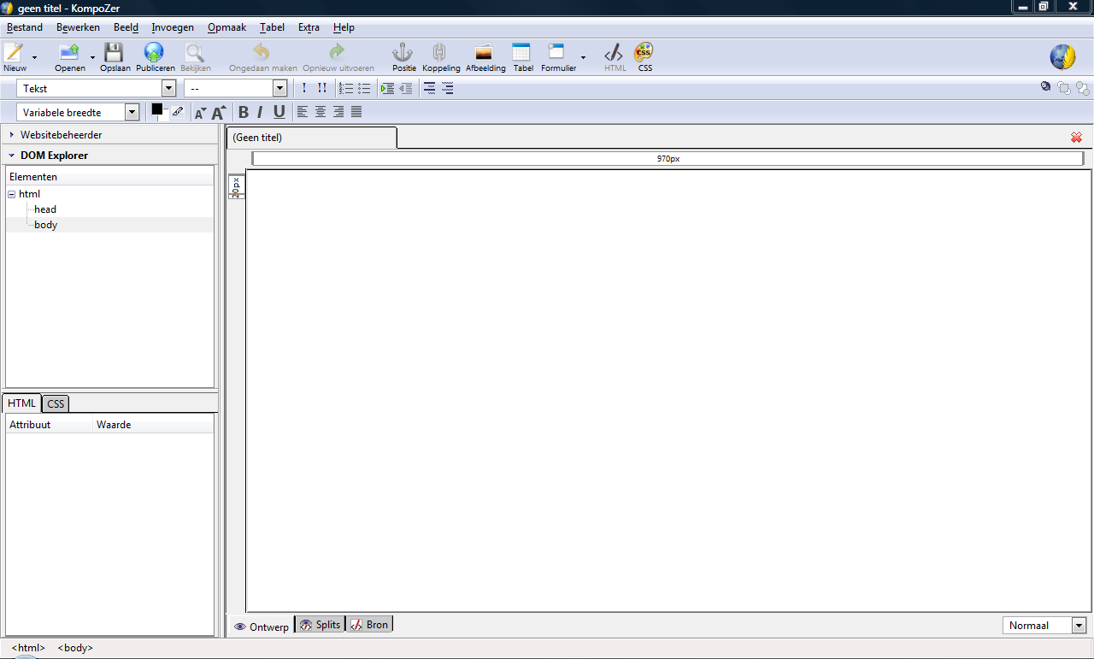Open dropdown arrow next to Nieuw
This screenshot has height=659, width=1094.
click(34, 58)
